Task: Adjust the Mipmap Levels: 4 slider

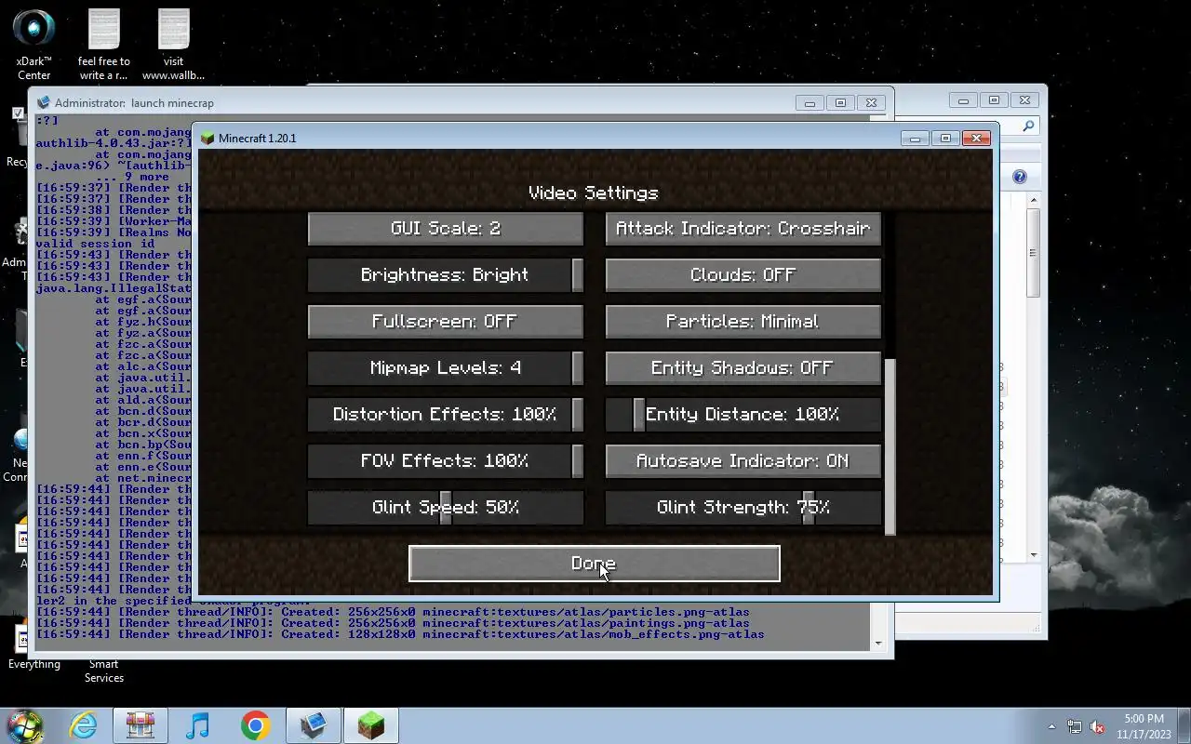Action: (446, 368)
